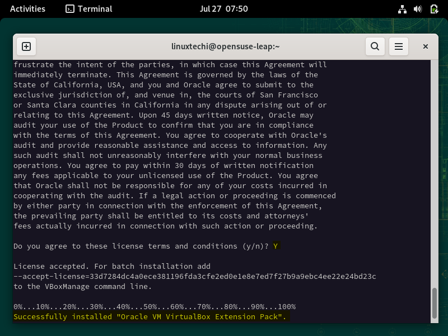Open the battery power indicator
448x336 pixels.
coord(434,9)
